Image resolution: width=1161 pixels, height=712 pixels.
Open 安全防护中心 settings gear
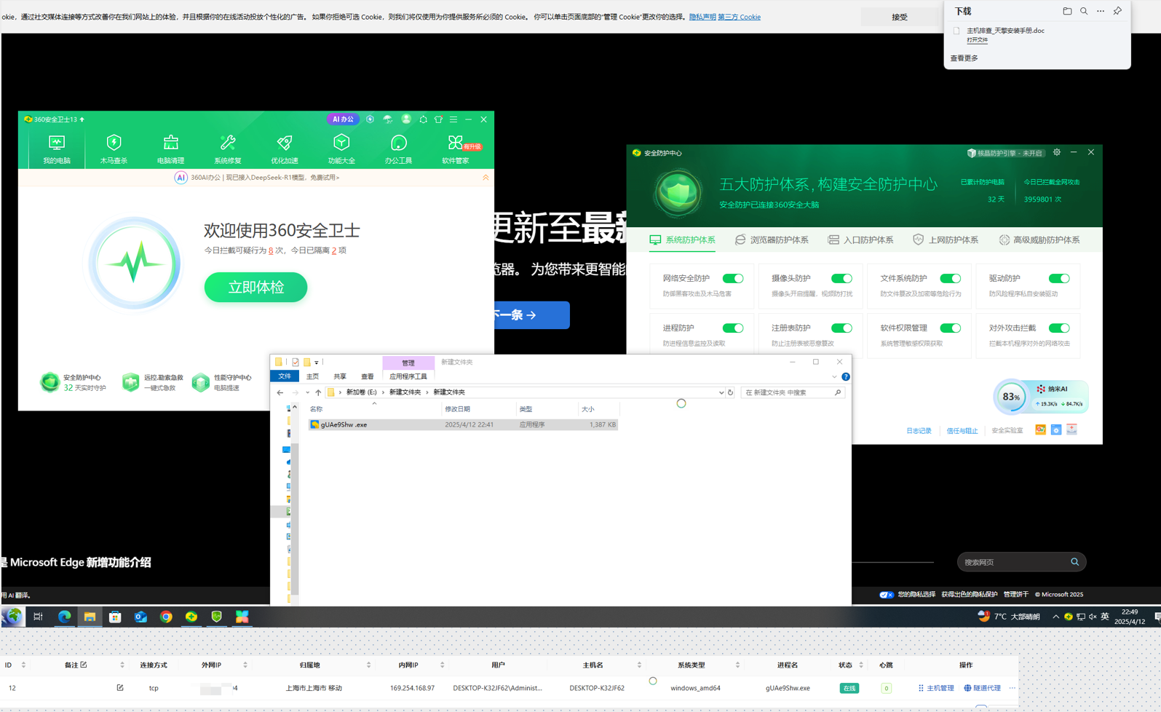pyautogui.click(x=1057, y=152)
